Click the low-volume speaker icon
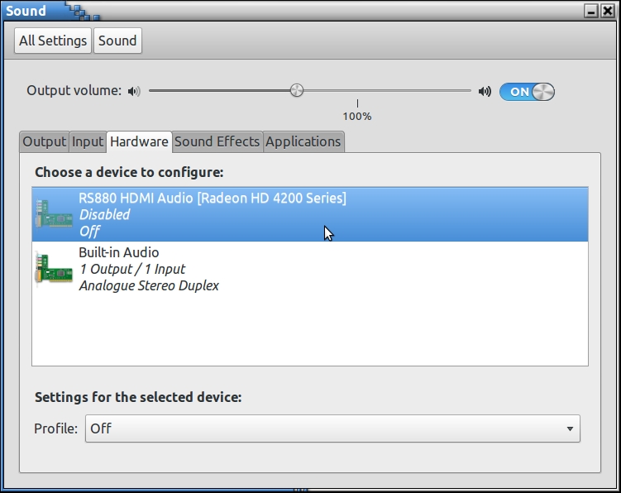The width and height of the screenshot is (621, 493). click(x=135, y=91)
